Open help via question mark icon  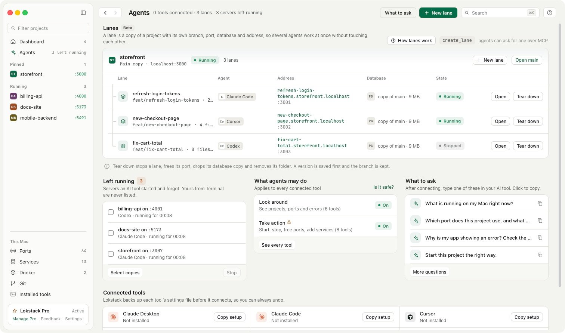point(549,13)
